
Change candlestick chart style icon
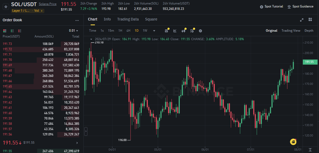183,31
